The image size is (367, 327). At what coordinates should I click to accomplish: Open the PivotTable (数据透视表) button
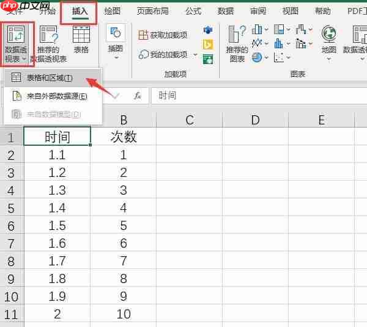(x=16, y=44)
